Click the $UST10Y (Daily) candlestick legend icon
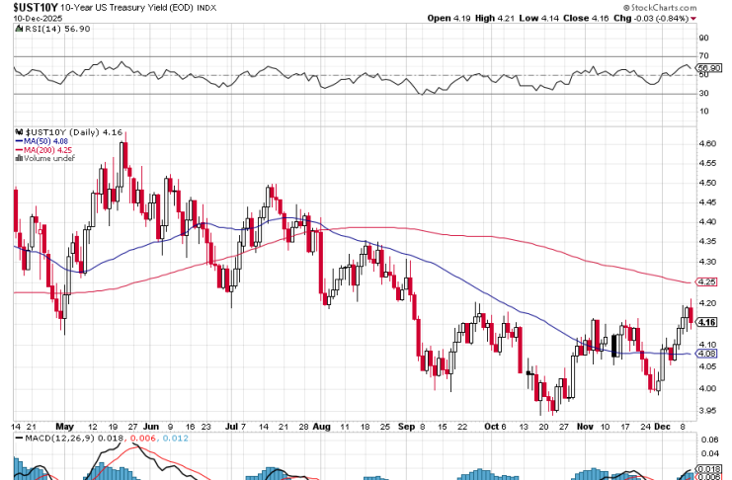Image resolution: width=732 pixels, height=480 pixels. 17,131
